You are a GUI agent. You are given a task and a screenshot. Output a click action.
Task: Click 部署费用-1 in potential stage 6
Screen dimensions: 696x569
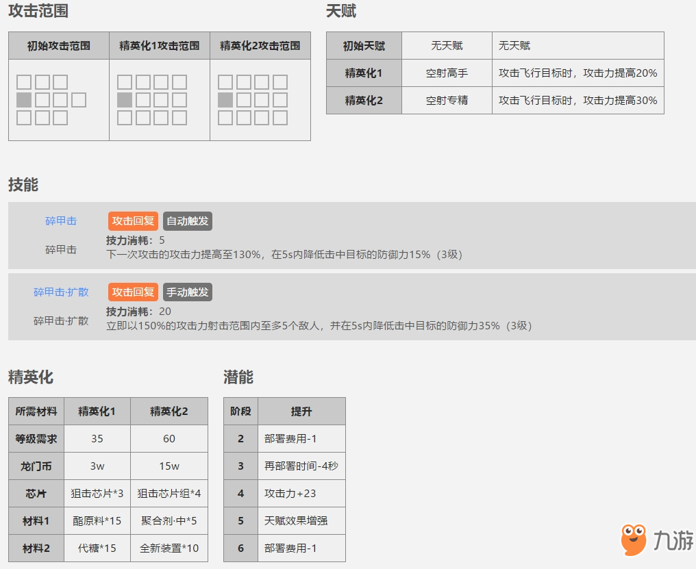click(x=302, y=548)
